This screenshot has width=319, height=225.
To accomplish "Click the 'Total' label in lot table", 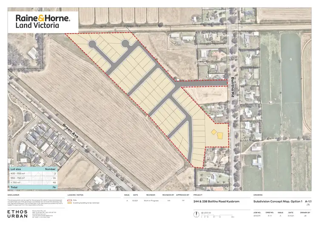I will click(14, 187).
